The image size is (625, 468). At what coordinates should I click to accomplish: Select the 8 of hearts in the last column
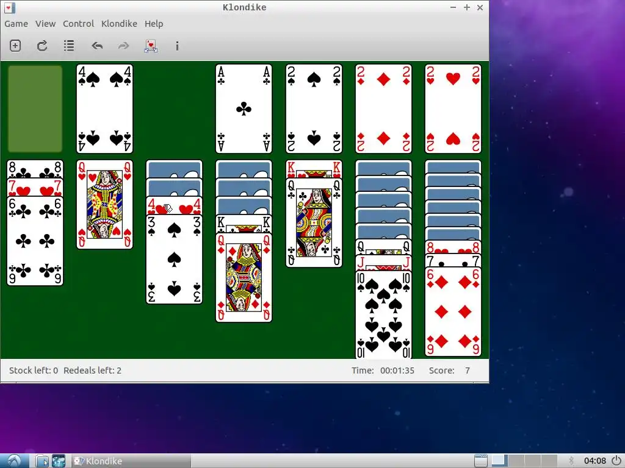tap(453, 247)
